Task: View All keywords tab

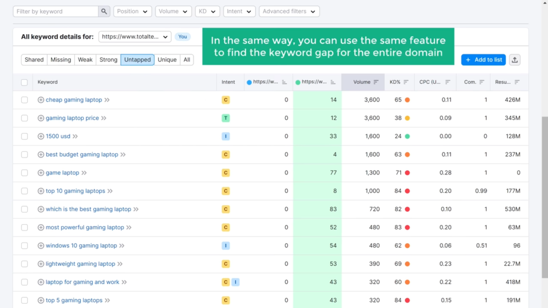Action: click(186, 59)
